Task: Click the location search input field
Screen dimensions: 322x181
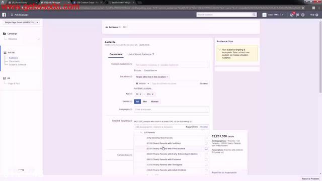Action: 175,83
